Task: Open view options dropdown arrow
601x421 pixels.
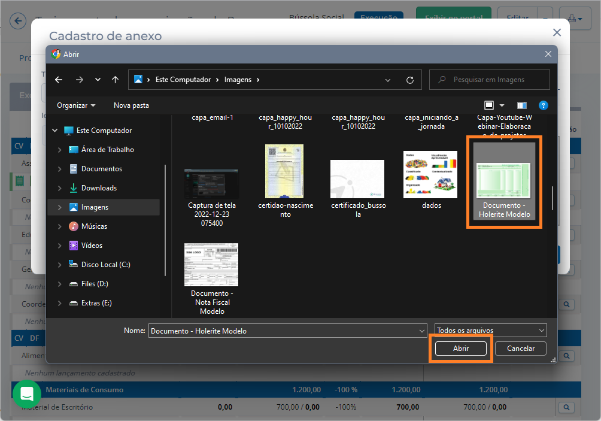Action: tap(502, 105)
